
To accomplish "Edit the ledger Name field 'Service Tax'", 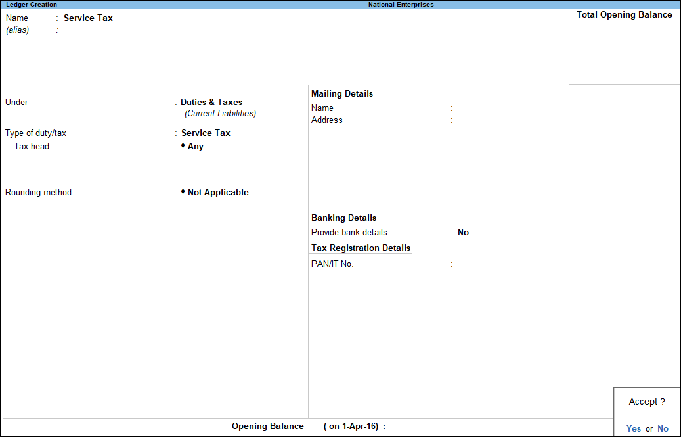I will (x=88, y=18).
